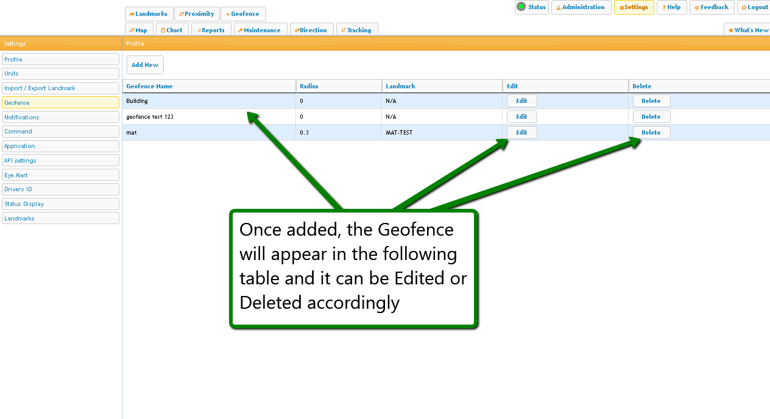Delete the mat geofence

click(651, 133)
